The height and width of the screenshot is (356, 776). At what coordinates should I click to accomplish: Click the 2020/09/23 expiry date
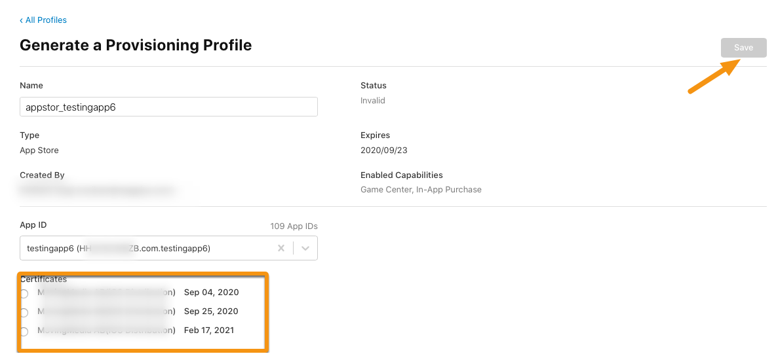point(384,151)
